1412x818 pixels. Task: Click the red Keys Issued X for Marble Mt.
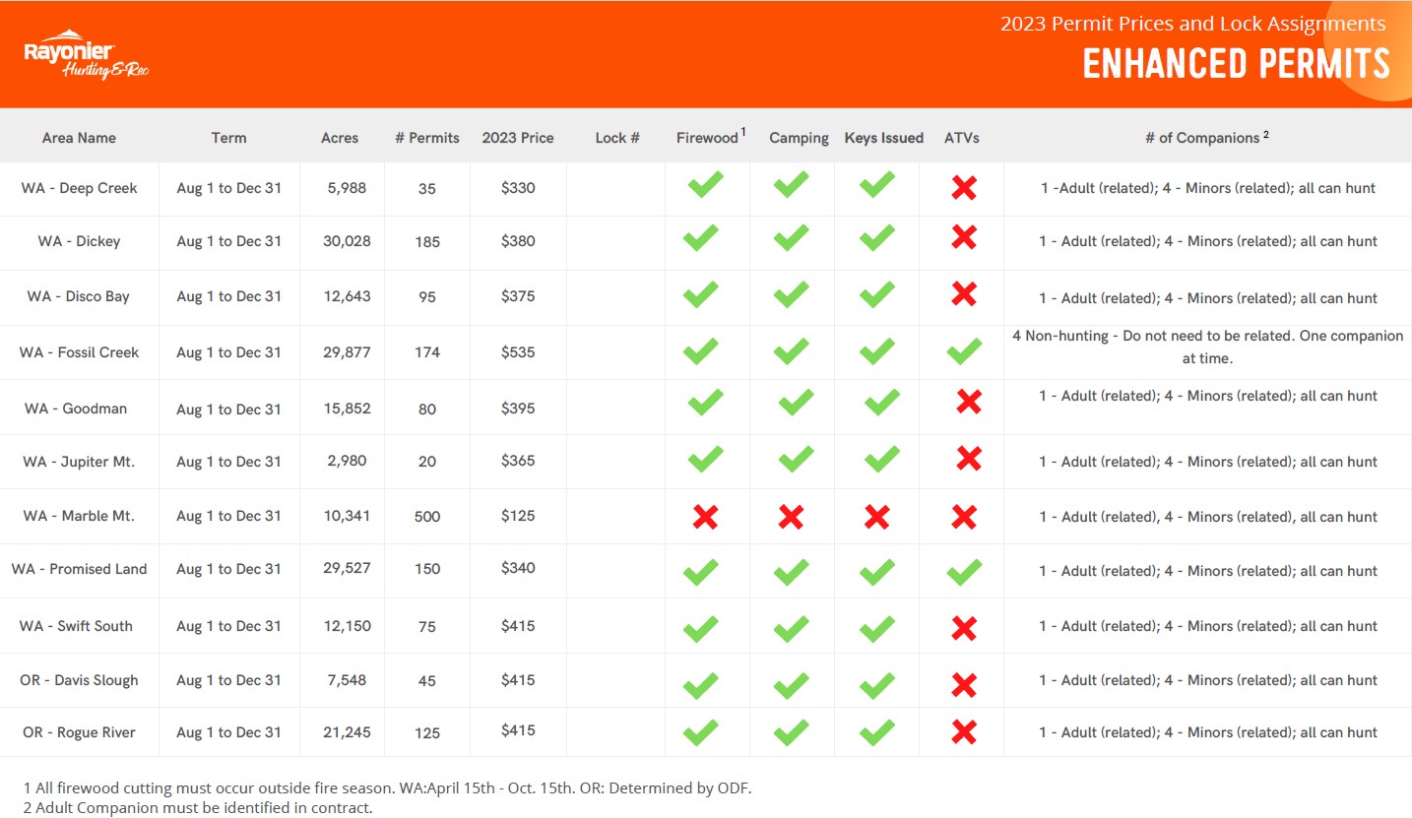pyautogui.click(x=877, y=517)
